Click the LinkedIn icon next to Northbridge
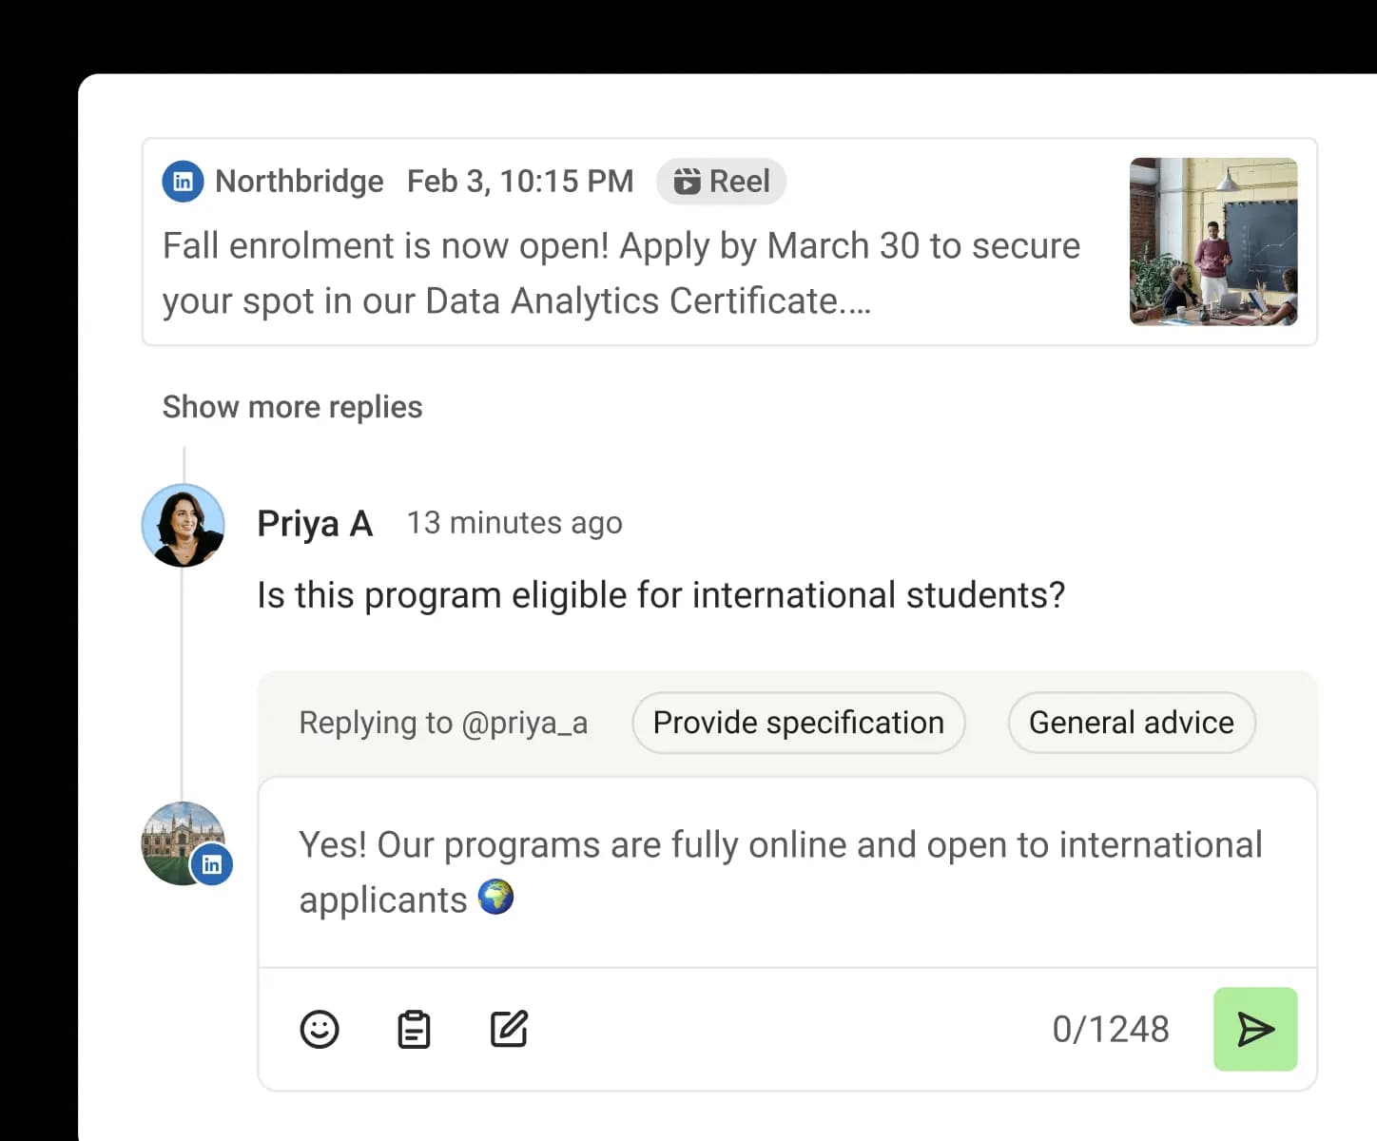The image size is (1377, 1141). click(183, 181)
